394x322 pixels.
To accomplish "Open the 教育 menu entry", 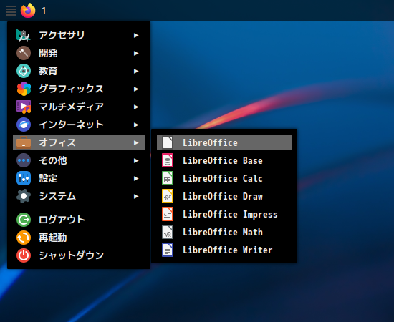I will point(79,71).
